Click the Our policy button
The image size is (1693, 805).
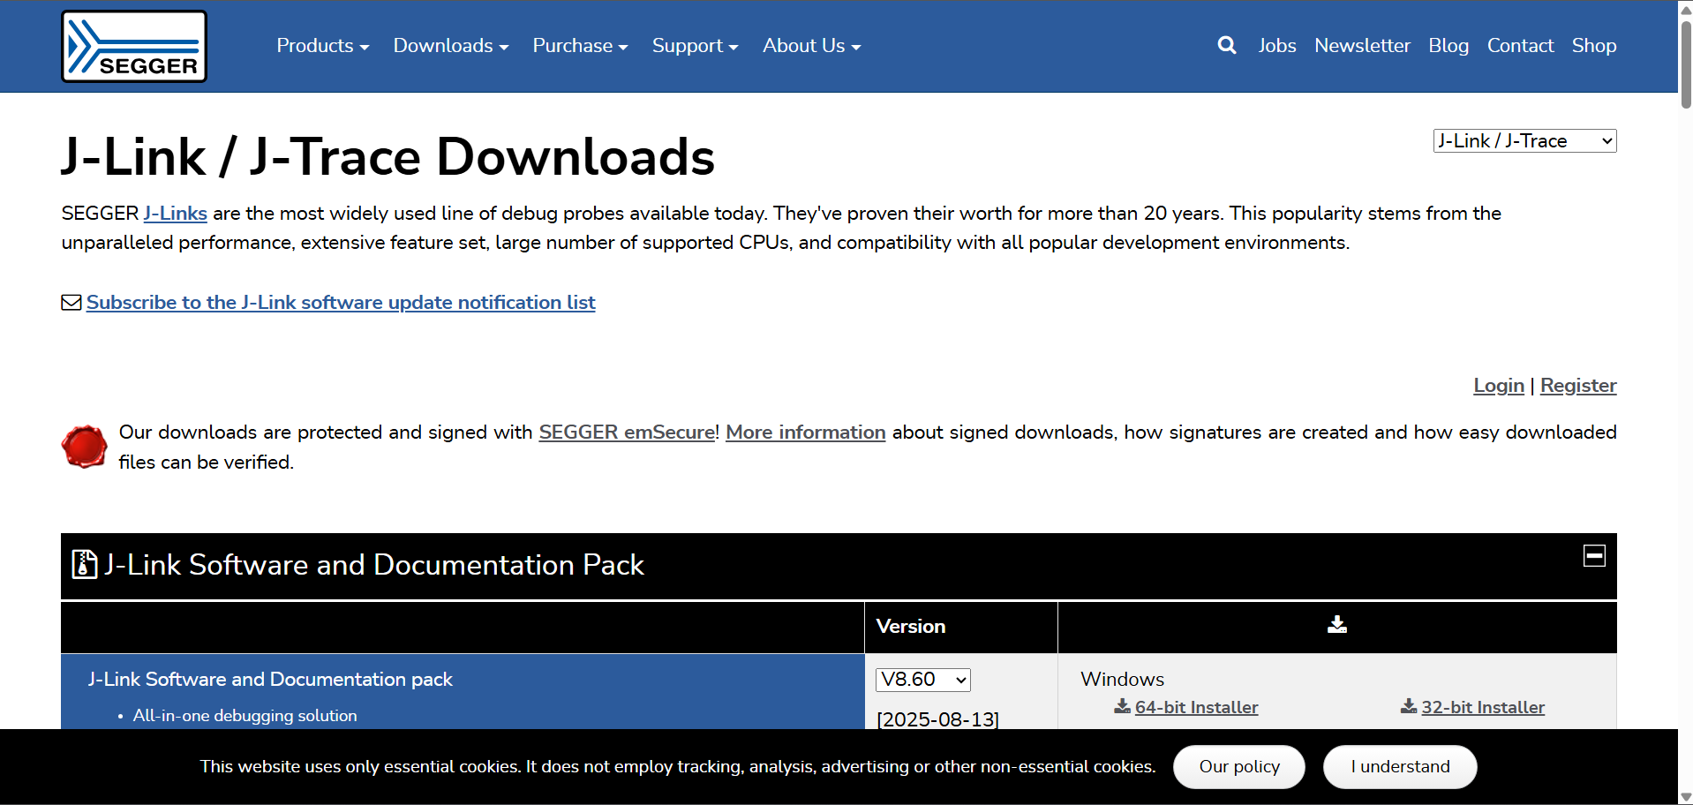1239,767
